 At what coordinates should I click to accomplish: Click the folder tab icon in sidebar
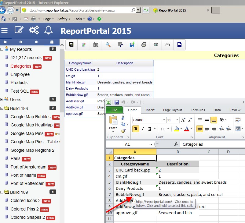[x=5, y=42]
